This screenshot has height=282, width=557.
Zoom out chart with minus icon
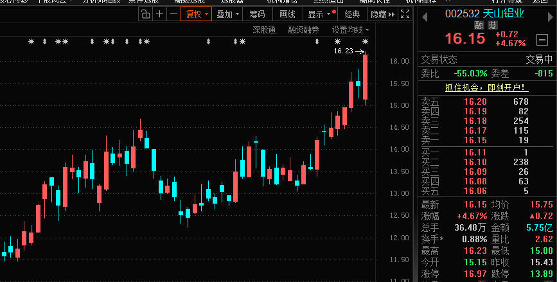[173, 13]
